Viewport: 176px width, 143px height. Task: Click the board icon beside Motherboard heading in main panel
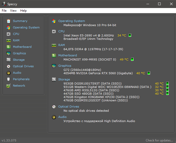(x=54, y=55)
